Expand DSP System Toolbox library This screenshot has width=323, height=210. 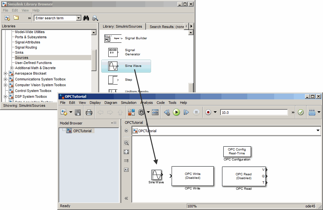pos(5,96)
